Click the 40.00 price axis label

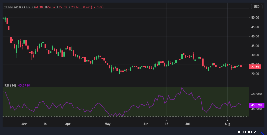point(255,36)
